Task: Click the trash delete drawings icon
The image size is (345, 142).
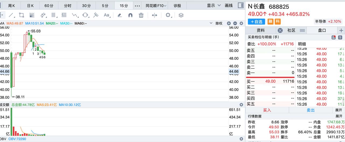Action: 141,15
